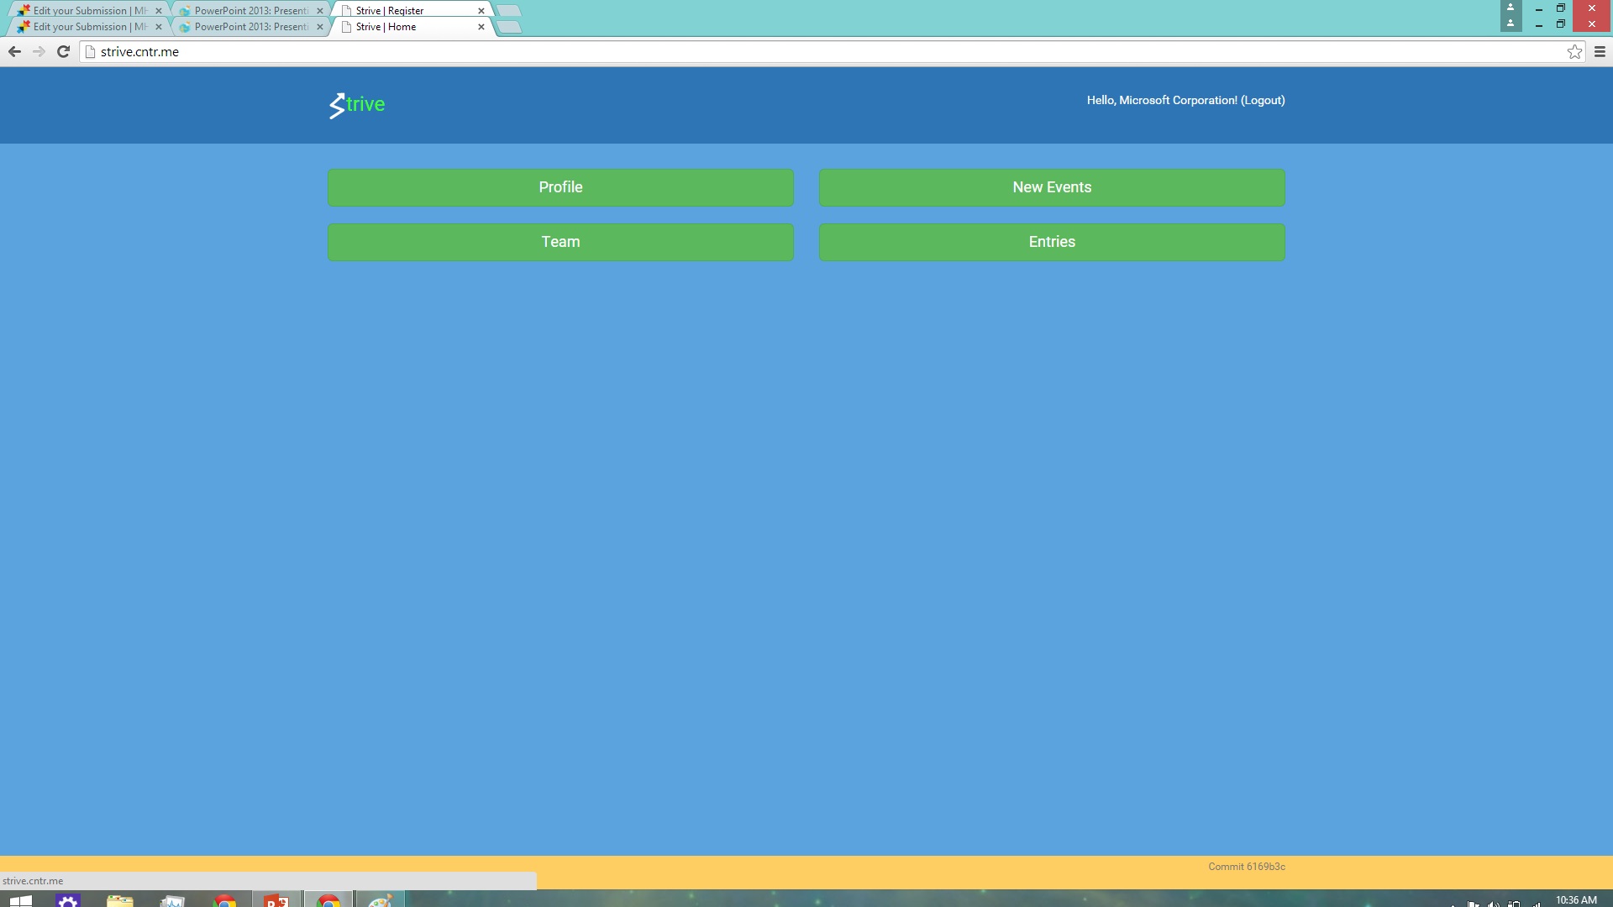The height and width of the screenshot is (907, 1613).
Task: Open the Chrome hamburger menu
Action: click(x=1600, y=52)
